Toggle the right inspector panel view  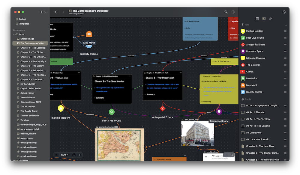click(264, 19)
